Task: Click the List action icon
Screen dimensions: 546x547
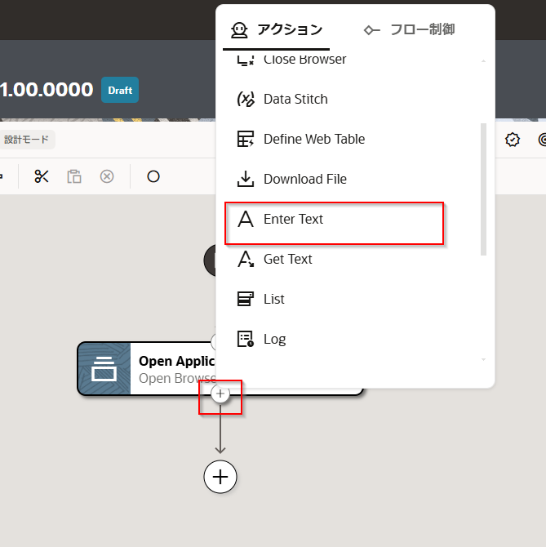Action: tap(246, 300)
